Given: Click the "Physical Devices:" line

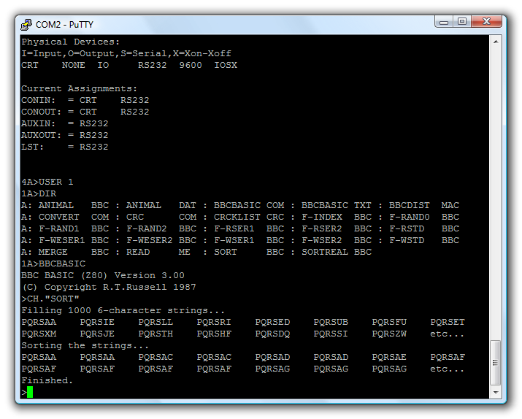Looking at the screenshot, I should tap(70, 42).
